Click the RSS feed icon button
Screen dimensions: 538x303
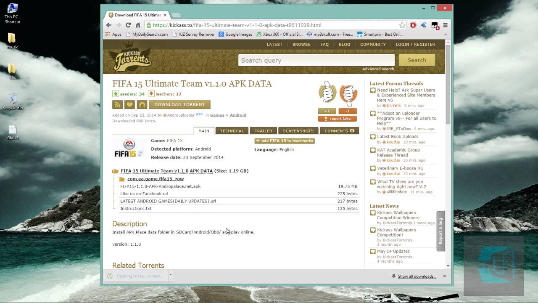[x=117, y=104]
